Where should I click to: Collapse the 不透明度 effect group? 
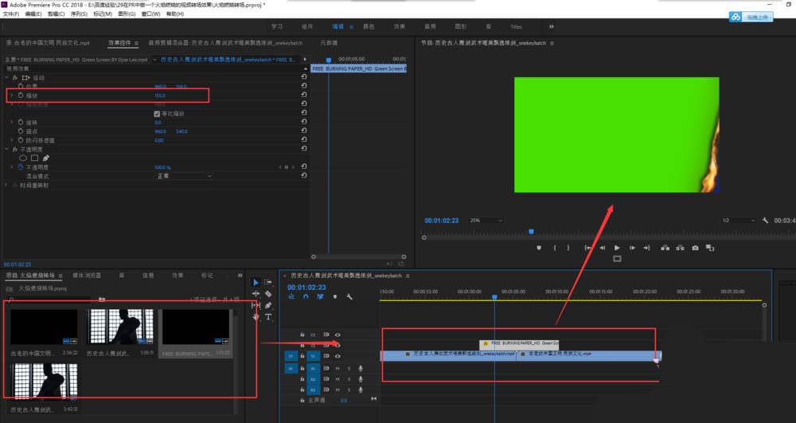point(6,149)
